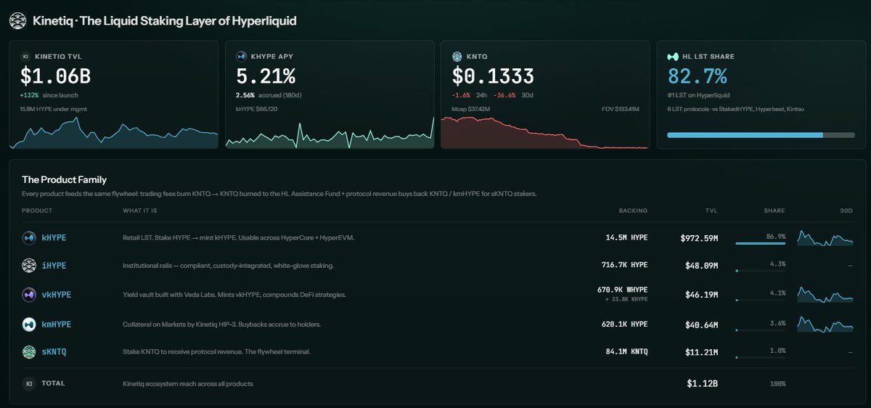871x408 pixels.
Task: Click the 100% total share cell
Action: point(778,383)
